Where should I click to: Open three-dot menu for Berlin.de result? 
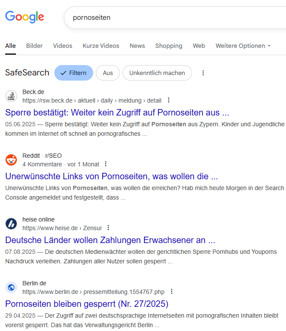pos(172,292)
